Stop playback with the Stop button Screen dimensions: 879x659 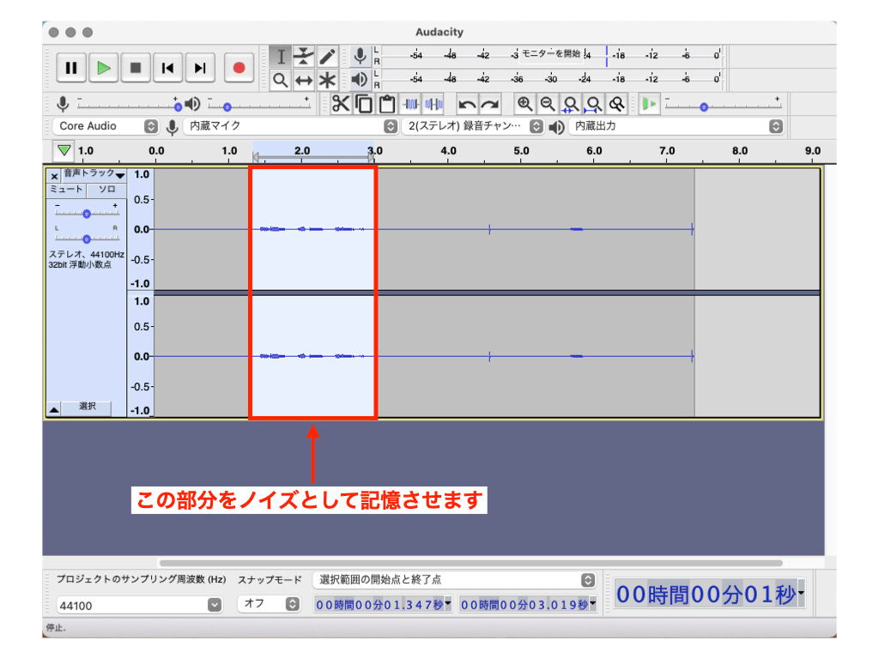tap(135, 68)
